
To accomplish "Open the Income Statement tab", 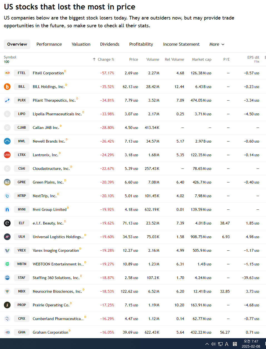I will (x=181, y=44).
